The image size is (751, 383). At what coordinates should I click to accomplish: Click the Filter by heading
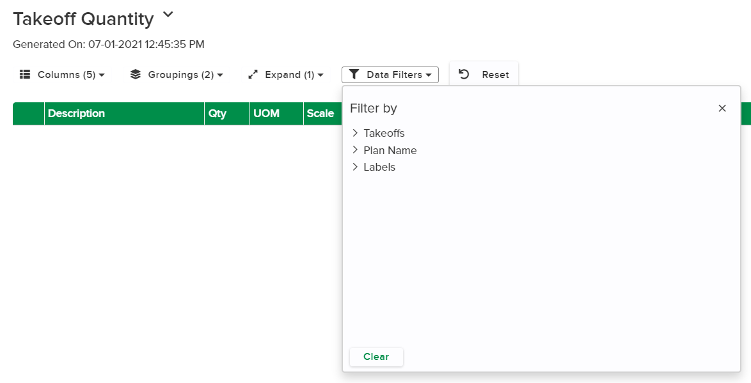[x=374, y=109]
